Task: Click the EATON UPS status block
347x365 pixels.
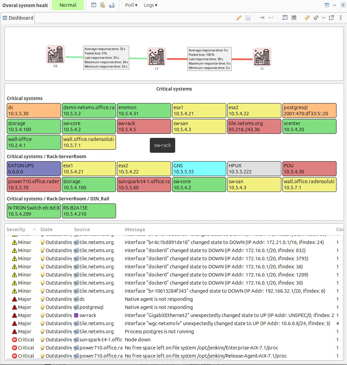Action: (33, 168)
